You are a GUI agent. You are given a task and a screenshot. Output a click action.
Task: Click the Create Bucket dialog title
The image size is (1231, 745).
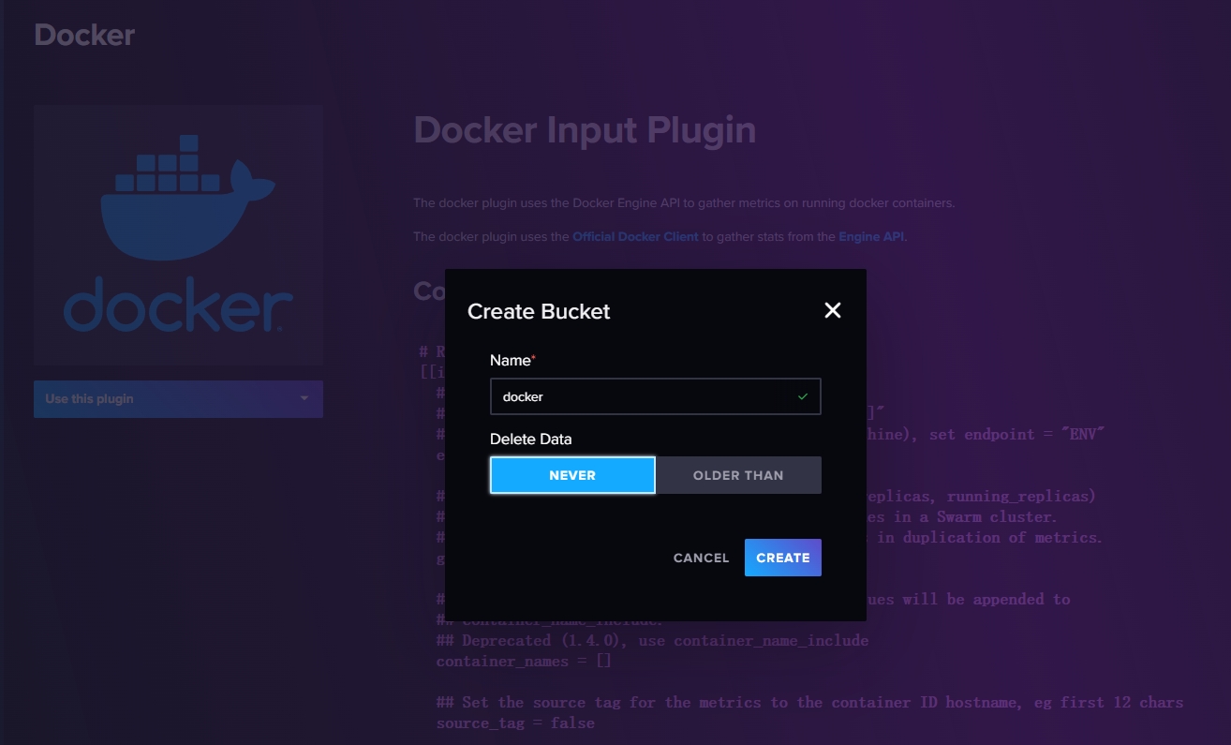click(539, 311)
